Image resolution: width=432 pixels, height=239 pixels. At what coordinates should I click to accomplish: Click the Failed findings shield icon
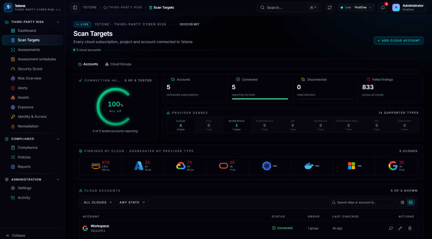point(369,79)
